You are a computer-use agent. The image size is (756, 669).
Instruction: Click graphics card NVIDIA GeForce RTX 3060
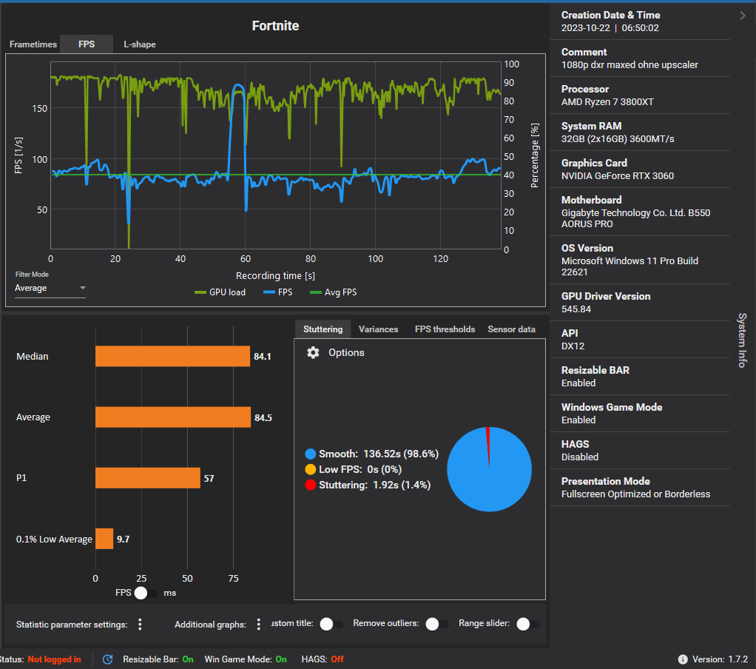[x=618, y=176]
